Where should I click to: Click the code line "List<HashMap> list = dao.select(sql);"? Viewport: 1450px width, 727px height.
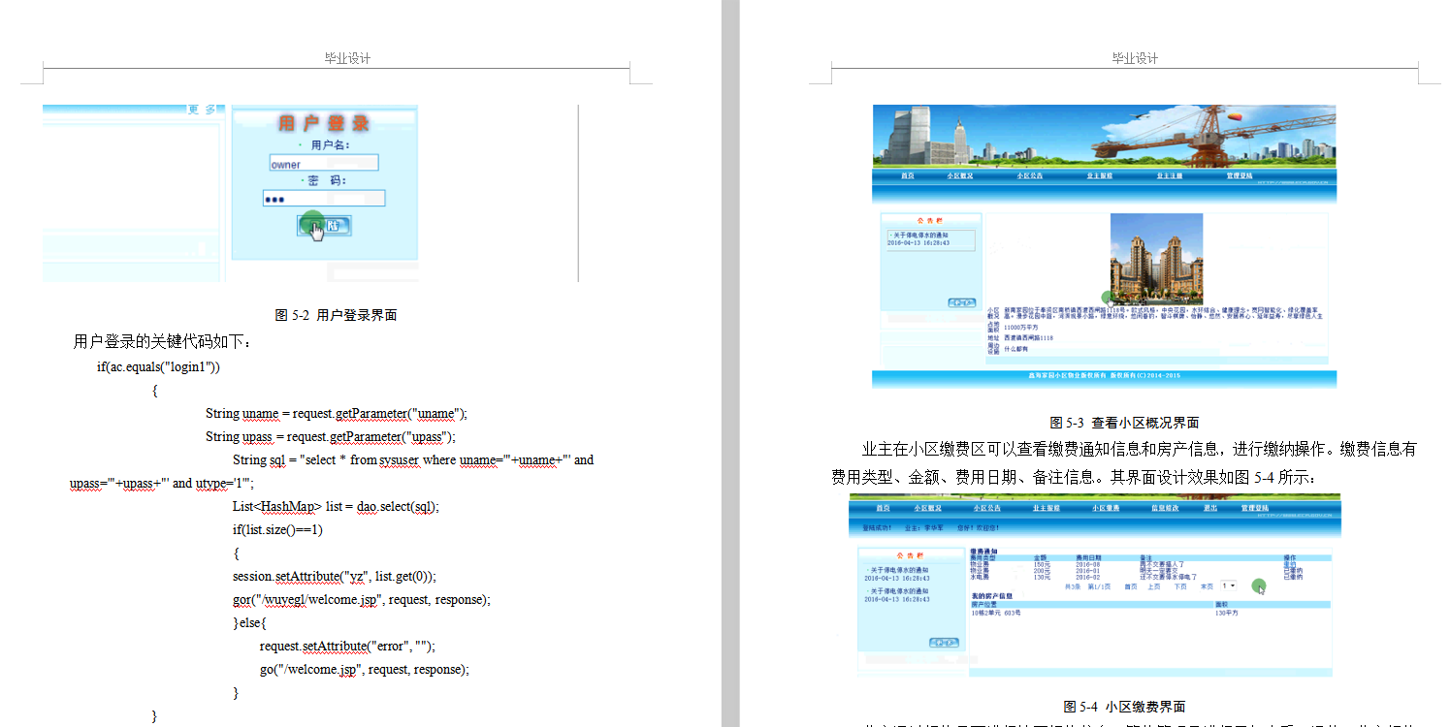coord(336,506)
